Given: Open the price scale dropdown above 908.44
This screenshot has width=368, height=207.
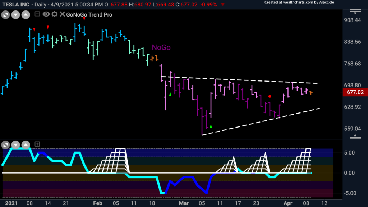Looking at the screenshot, I should click(x=355, y=12).
